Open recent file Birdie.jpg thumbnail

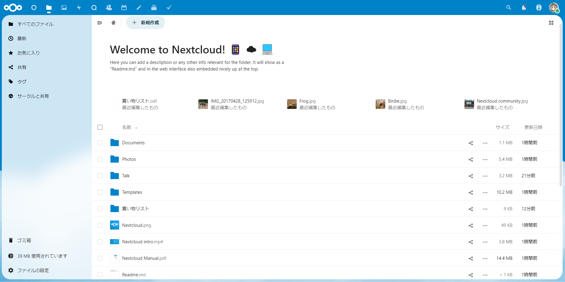(x=380, y=104)
